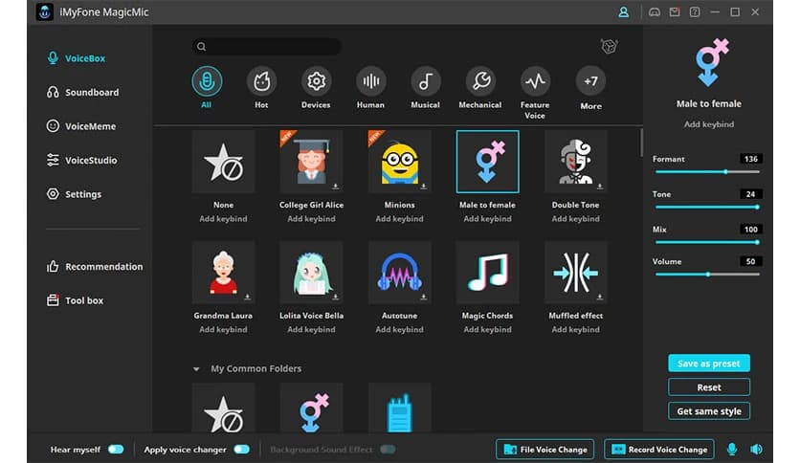Open the VoiceStudio section
800x463 pixels.
[x=91, y=161]
